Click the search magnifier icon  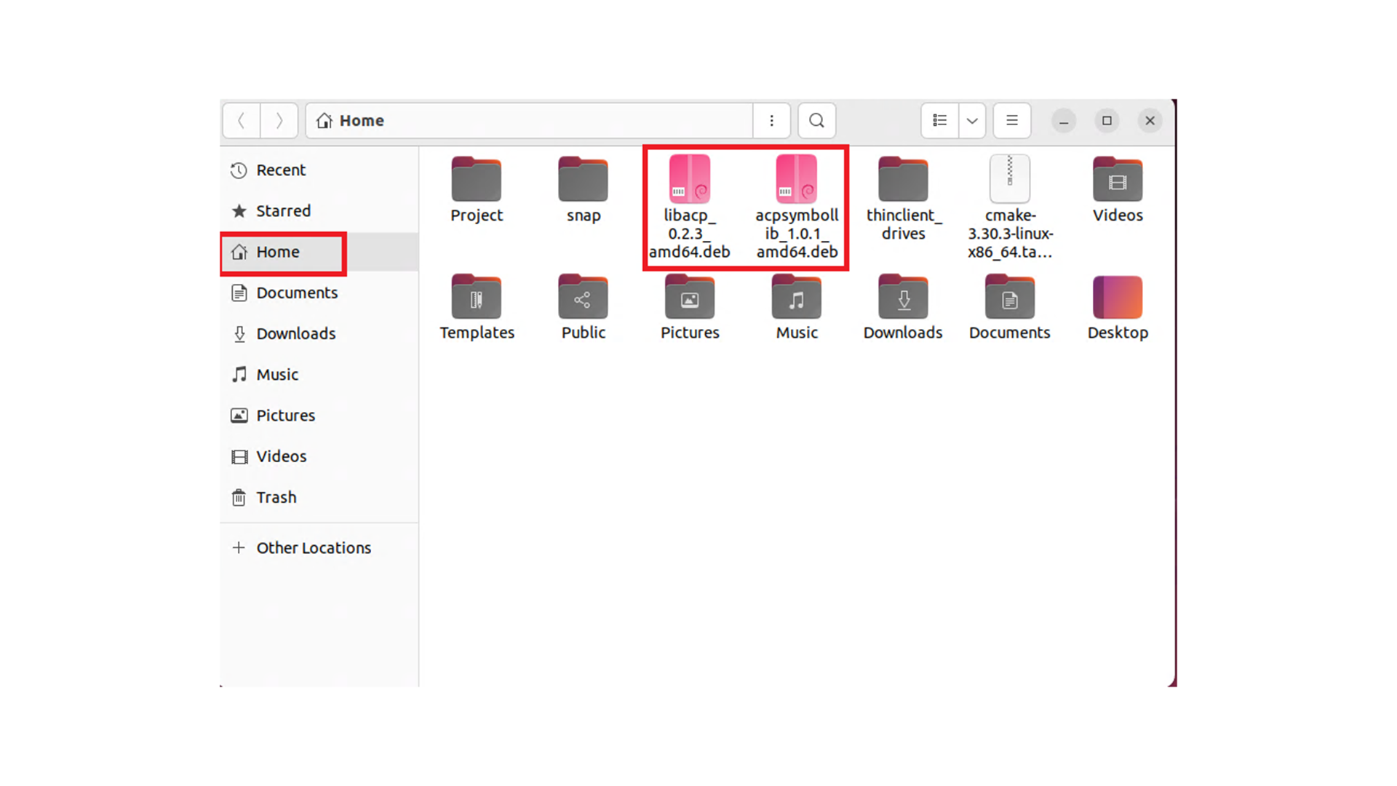pos(816,121)
